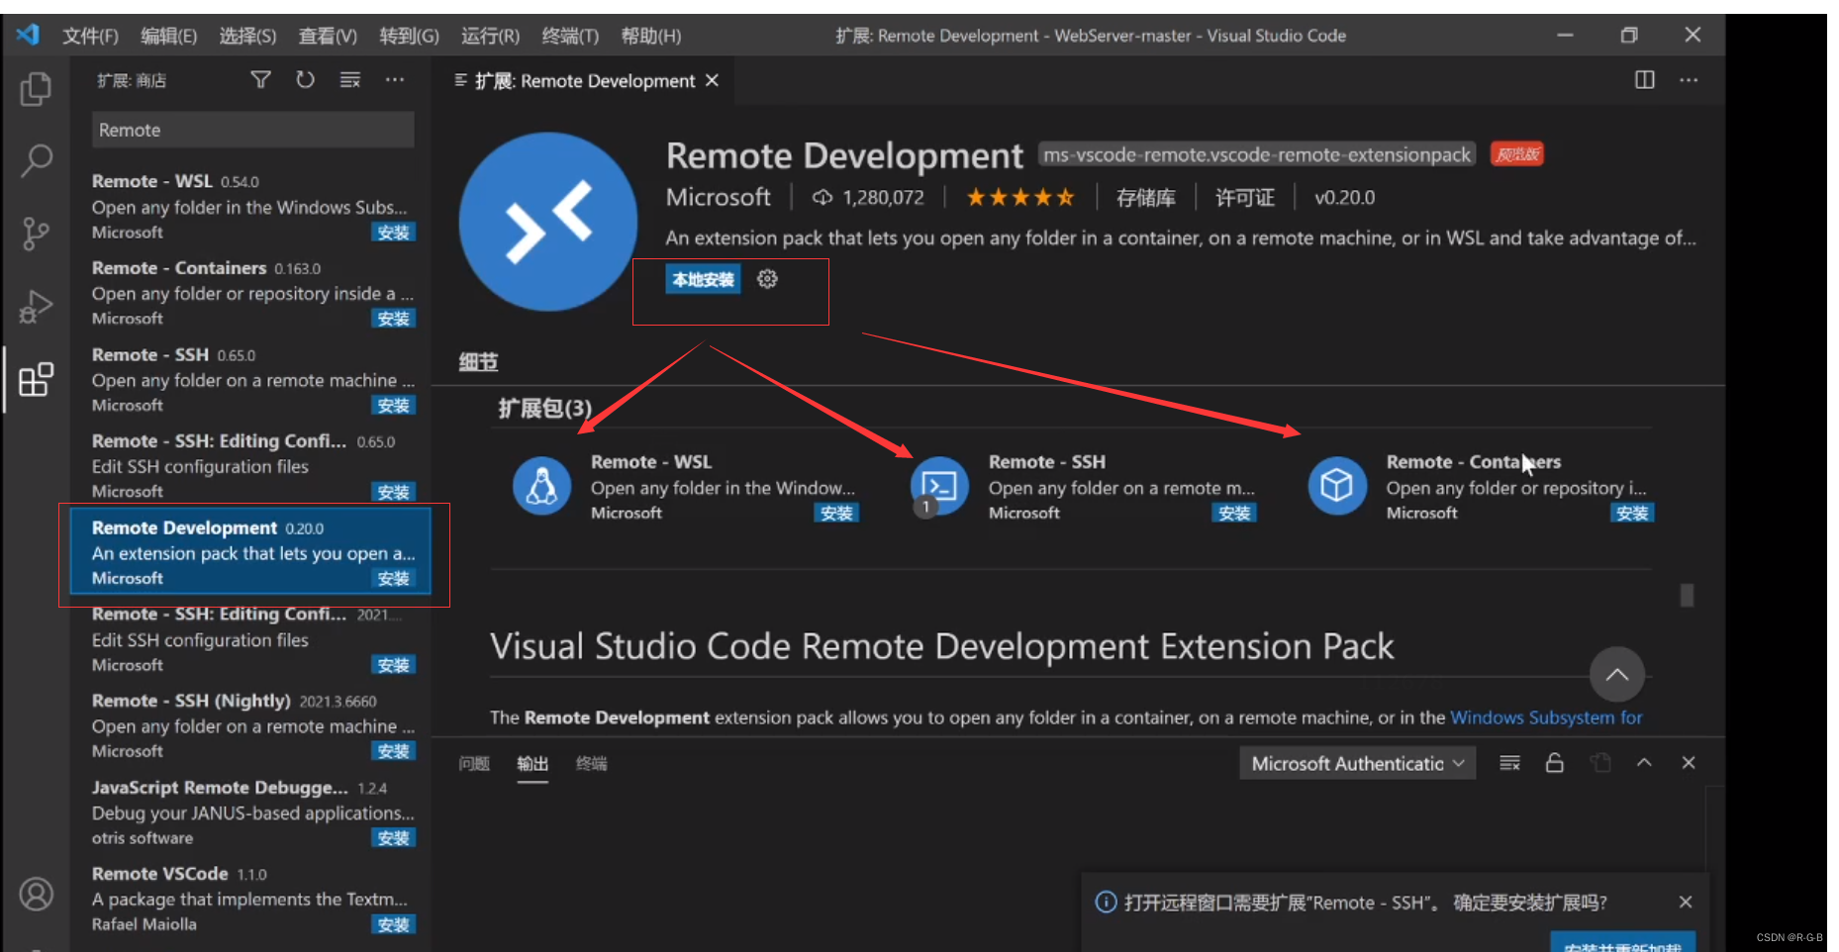The image size is (1839, 952).
Task: Open Source Control view in activity bar
Action: (36, 234)
